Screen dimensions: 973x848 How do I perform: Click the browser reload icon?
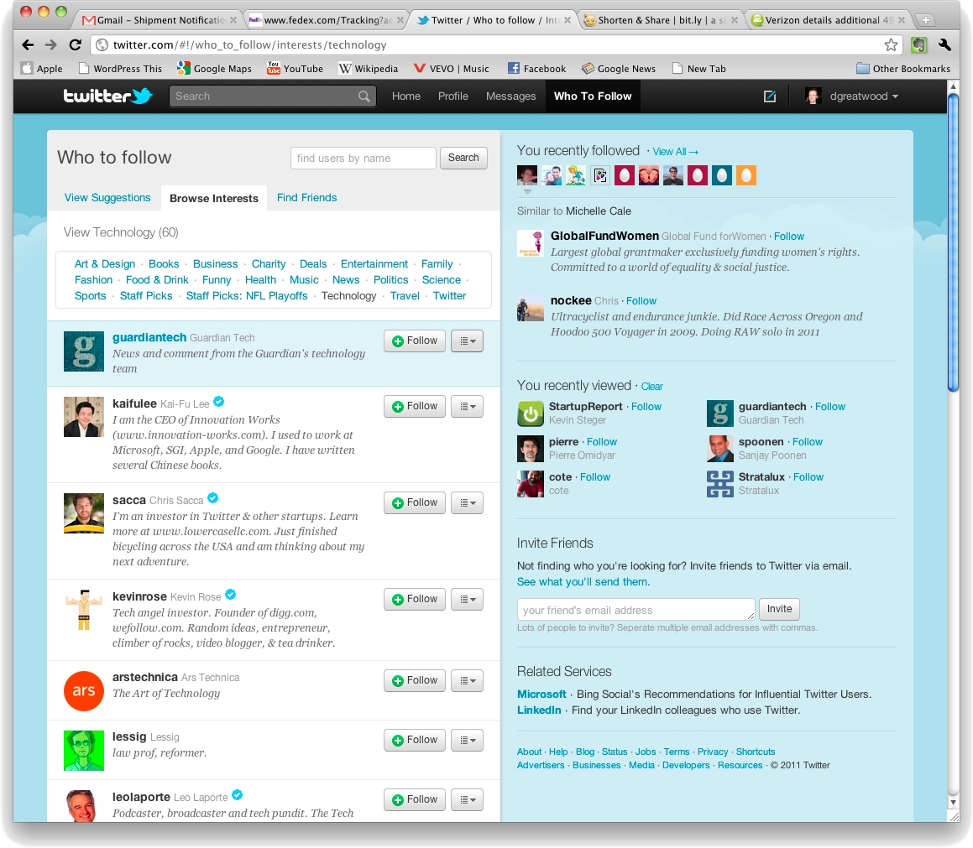point(75,45)
